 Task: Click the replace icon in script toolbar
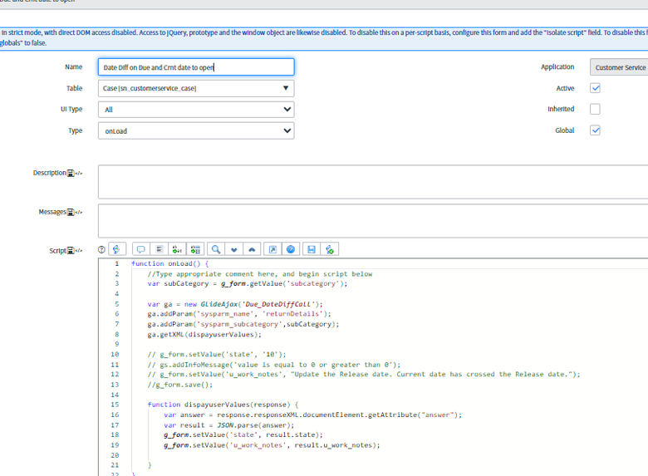coord(177,249)
